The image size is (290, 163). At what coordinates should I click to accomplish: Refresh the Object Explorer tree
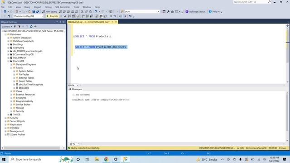click(31, 27)
